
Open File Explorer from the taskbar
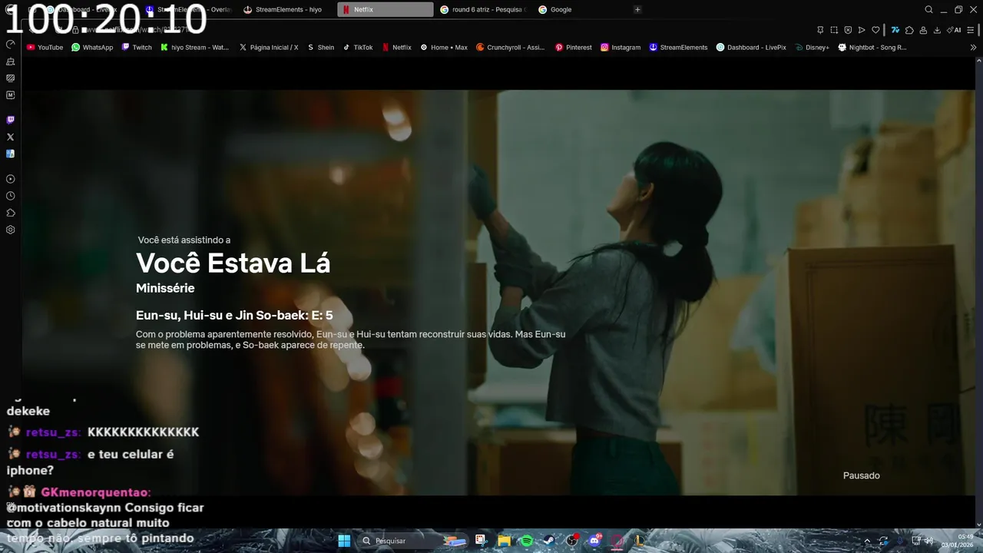[504, 541]
